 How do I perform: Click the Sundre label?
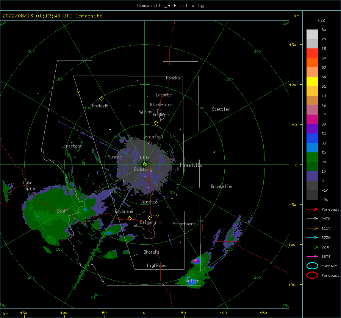click(115, 157)
